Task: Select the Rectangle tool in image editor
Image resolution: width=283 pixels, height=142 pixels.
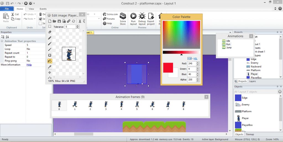Action: tap(50, 55)
